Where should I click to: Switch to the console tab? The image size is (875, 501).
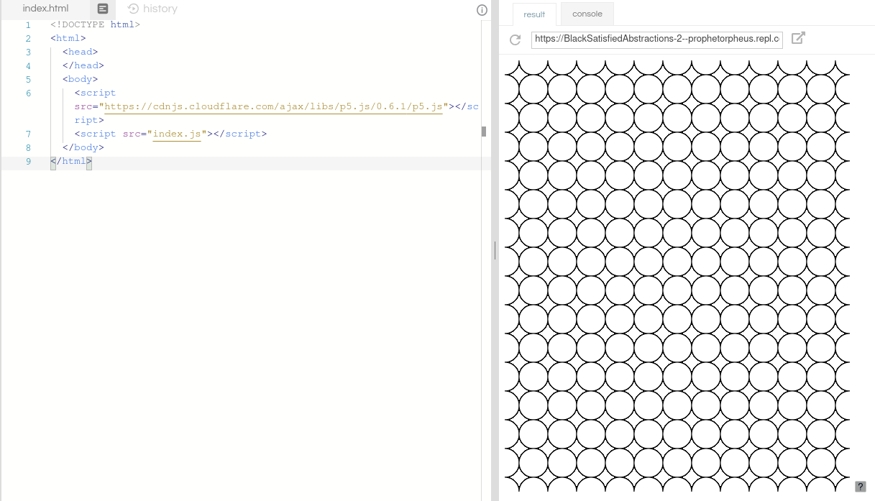coord(587,14)
